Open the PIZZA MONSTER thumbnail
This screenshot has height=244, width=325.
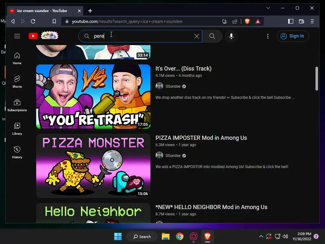coord(93,166)
